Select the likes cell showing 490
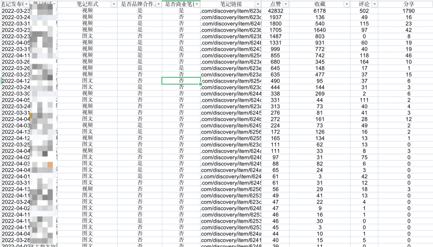The image size is (433, 247). (275, 81)
